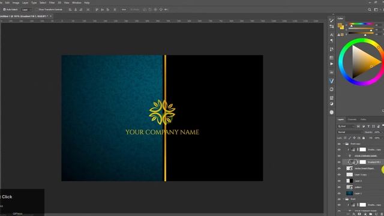384x216 pixels.
Task: Hide the Layer 2 layer
Action: point(339,181)
